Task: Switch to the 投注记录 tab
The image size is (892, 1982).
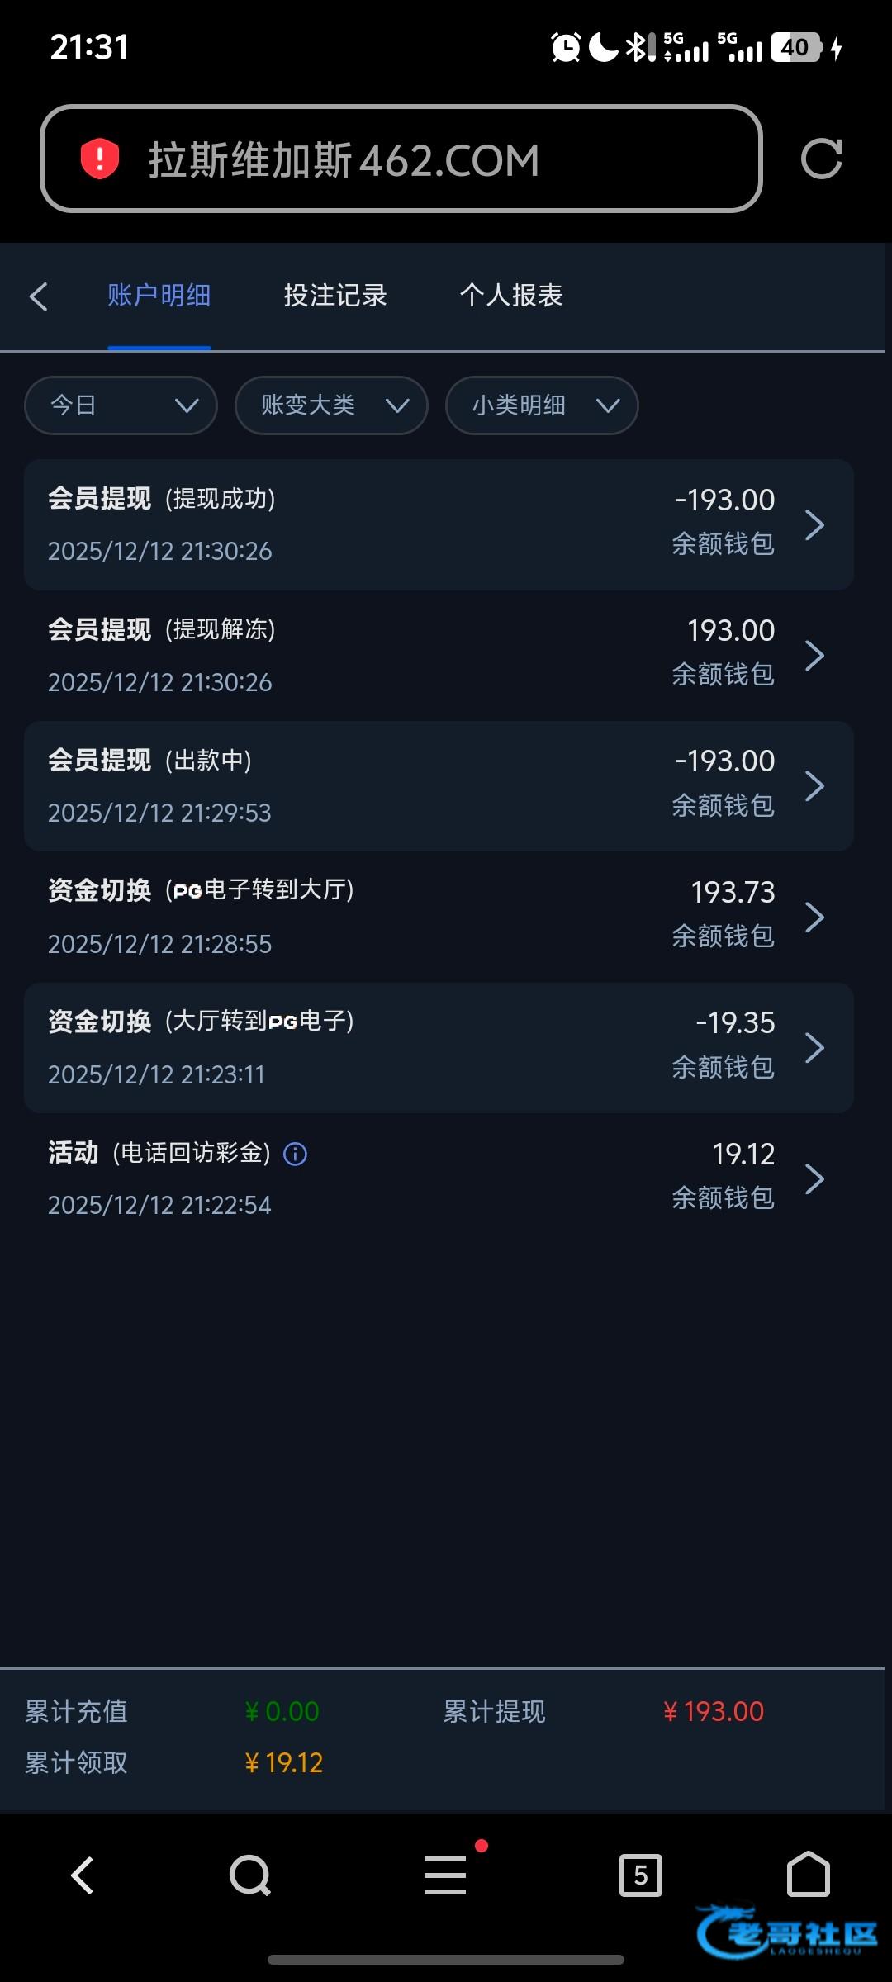Action: (x=335, y=296)
